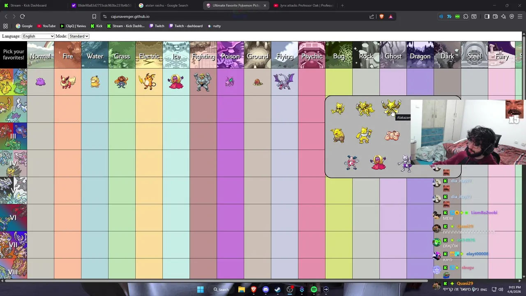526x296 pixels.
Task: Reload the current page
Action: (23, 16)
